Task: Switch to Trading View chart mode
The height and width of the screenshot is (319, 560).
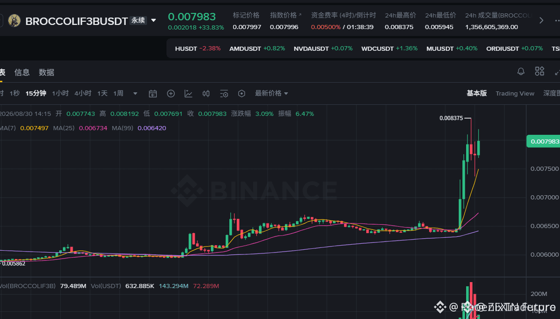Action: point(515,93)
